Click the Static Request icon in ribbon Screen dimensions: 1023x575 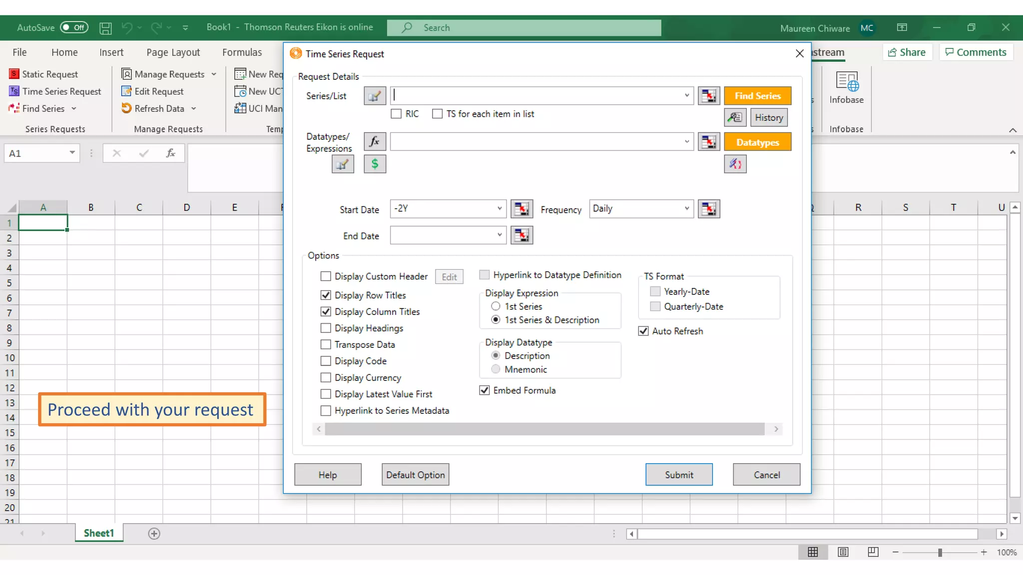(14, 74)
